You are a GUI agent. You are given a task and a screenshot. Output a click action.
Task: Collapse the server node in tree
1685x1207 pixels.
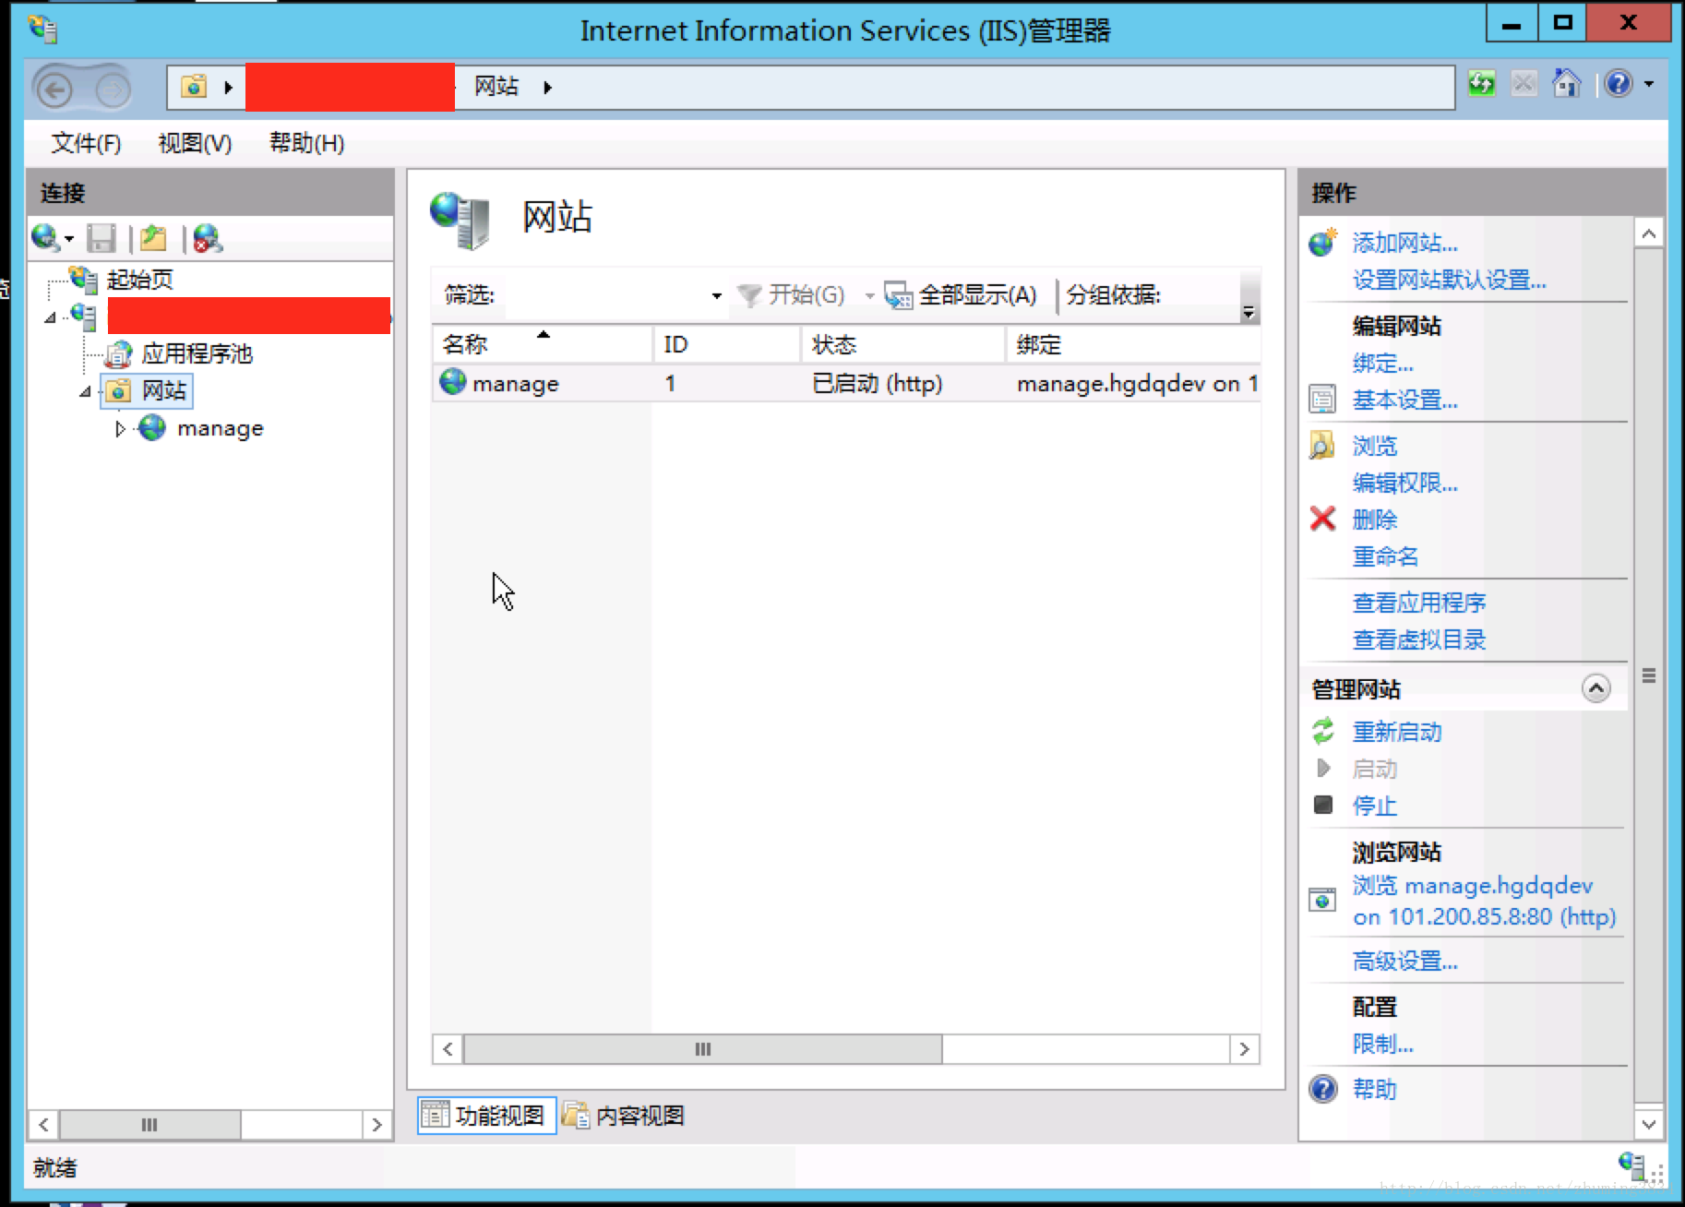(x=50, y=318)
